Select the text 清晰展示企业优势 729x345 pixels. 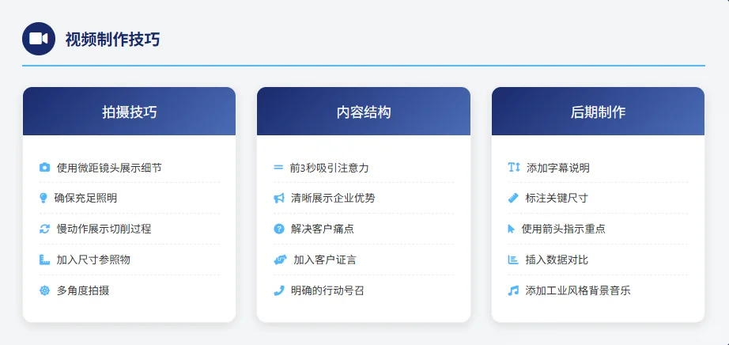tap(333, 199)
